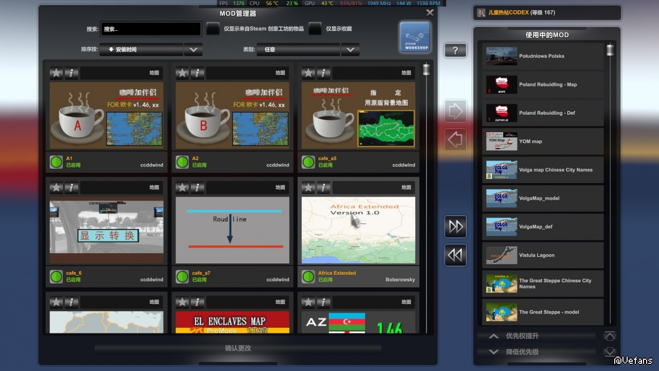659x371 pixels.
Task: Click the star icon on the A2 card
Action: (x=182, y=73)
